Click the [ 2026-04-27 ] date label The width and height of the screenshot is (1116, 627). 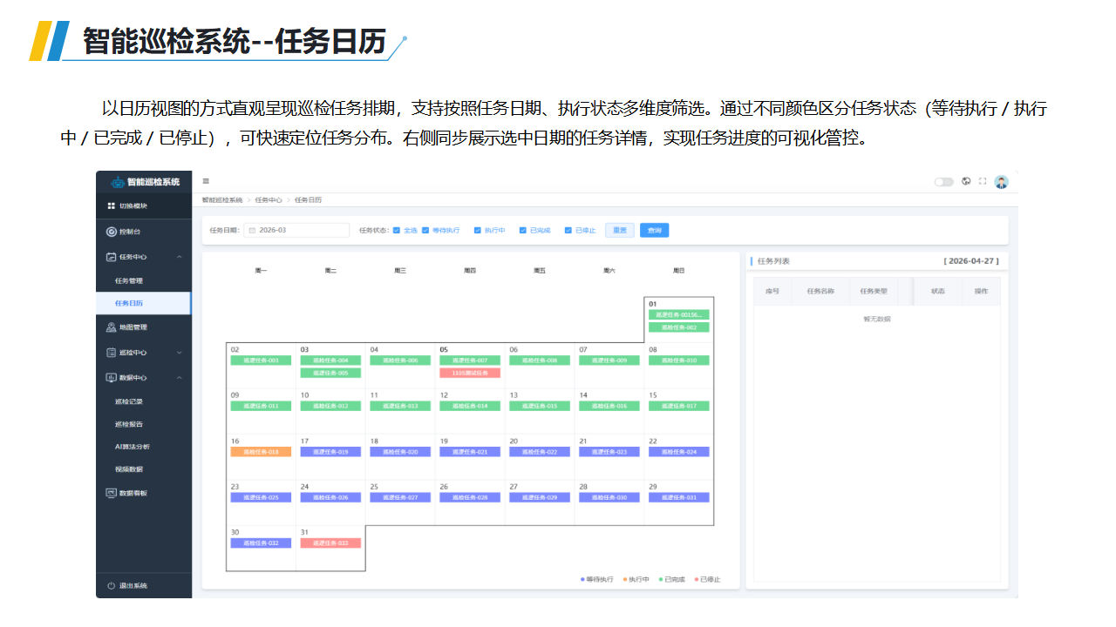tap(971, 260)
